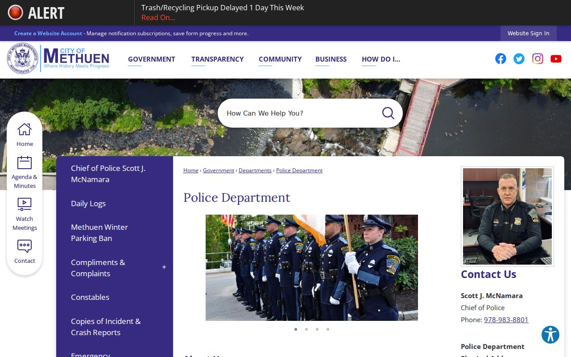Go to Government in the breadcrumb
Screen dimensions: 571x357
219,170
